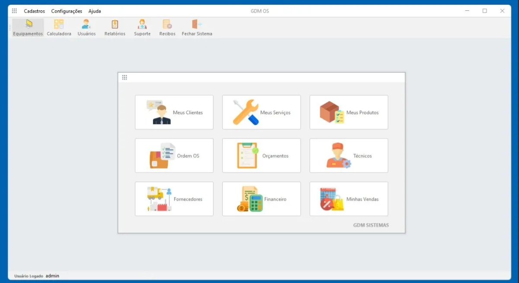Open the Ajuda menu
The width and height of the screenshot is (519, 283).
pos(95,11)
